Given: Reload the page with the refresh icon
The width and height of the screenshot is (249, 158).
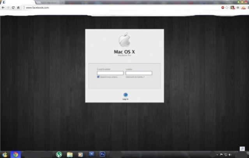Looking at the screenshot, I should pos(13,7).
